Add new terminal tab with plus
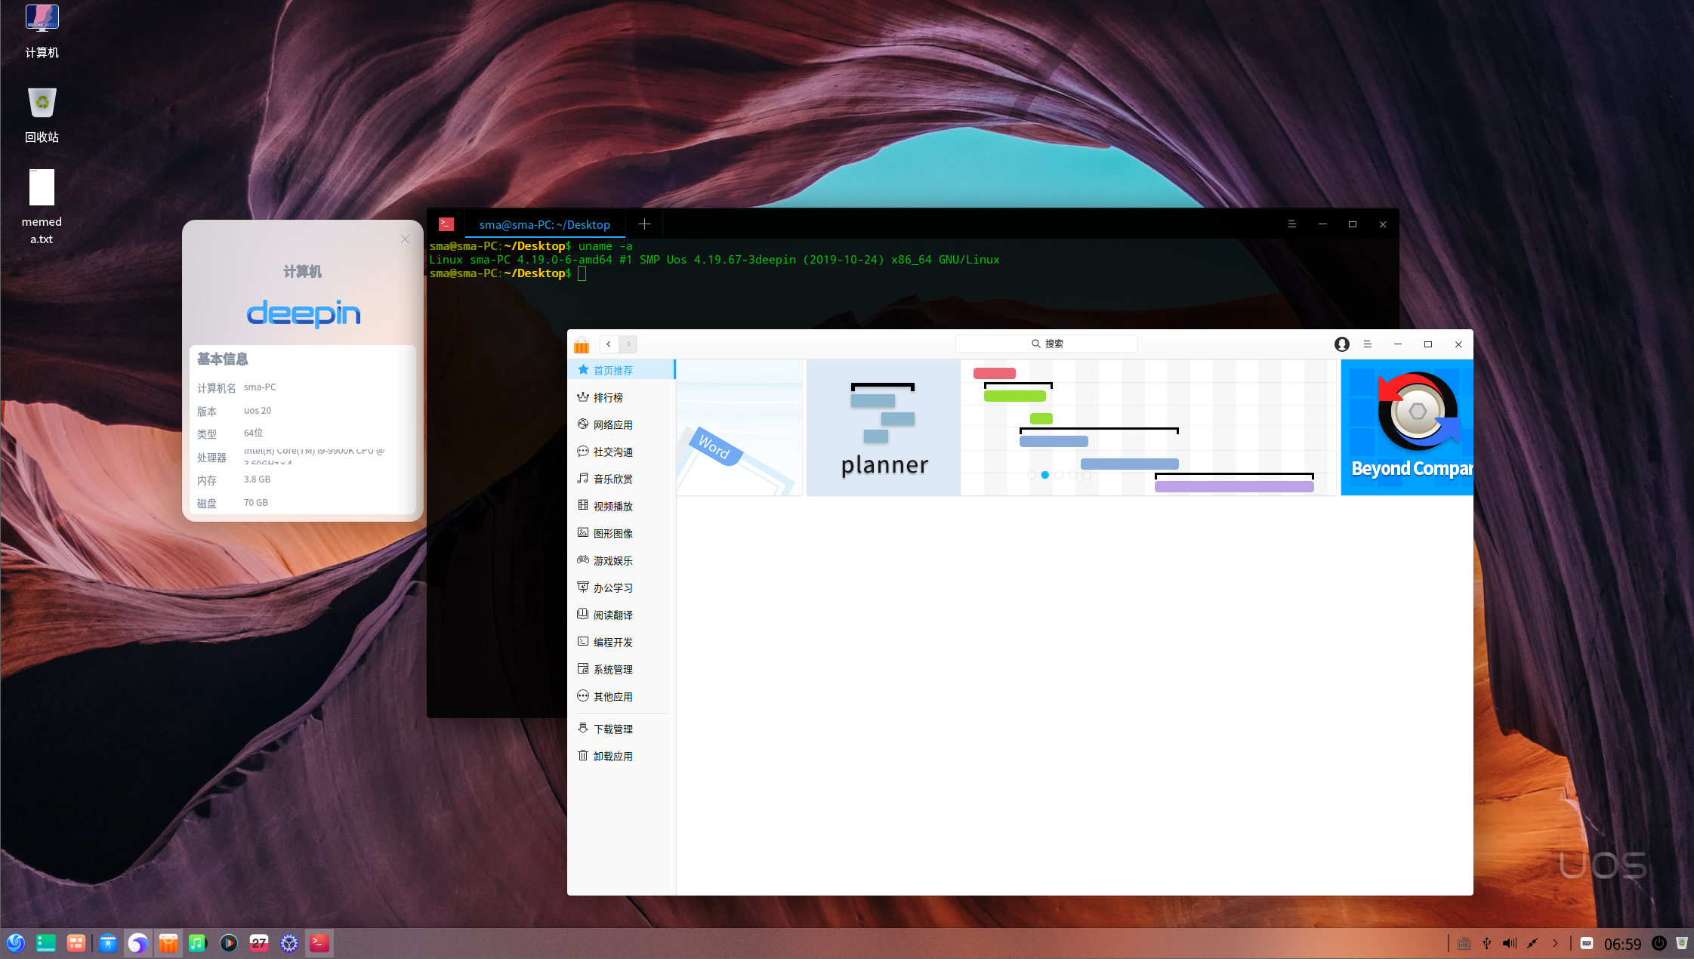The height and width of the screenshot is (959, 1694). [644, 224]
